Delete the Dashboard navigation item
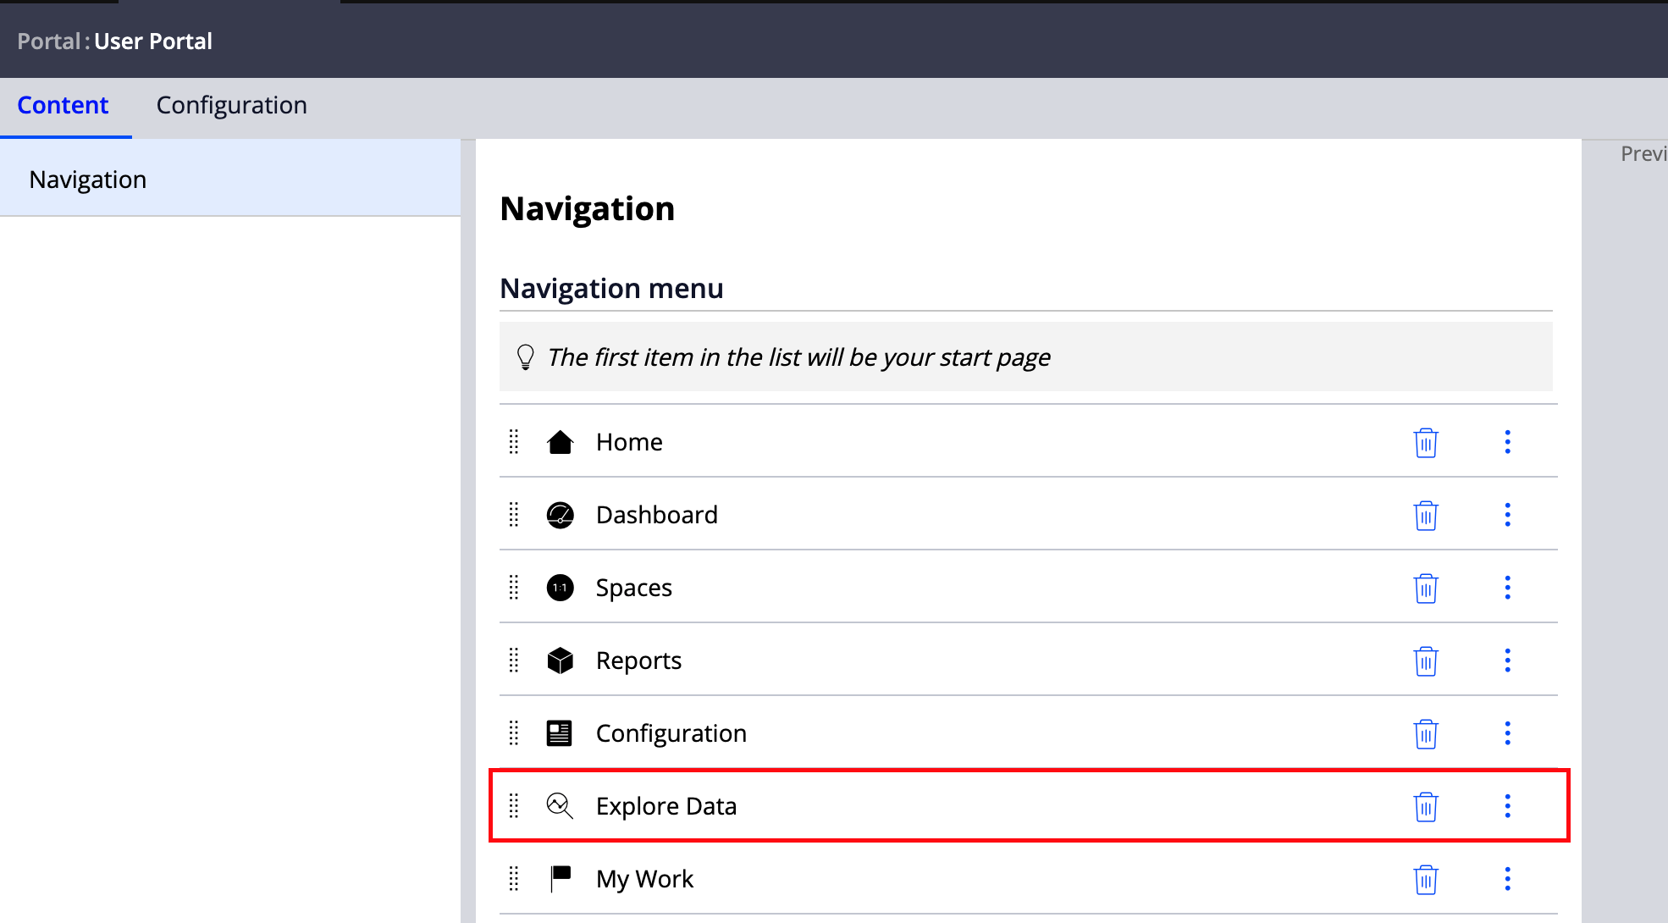This screenshot has height=923, width=1668. pyautogui.click(x=1426, y=515)
